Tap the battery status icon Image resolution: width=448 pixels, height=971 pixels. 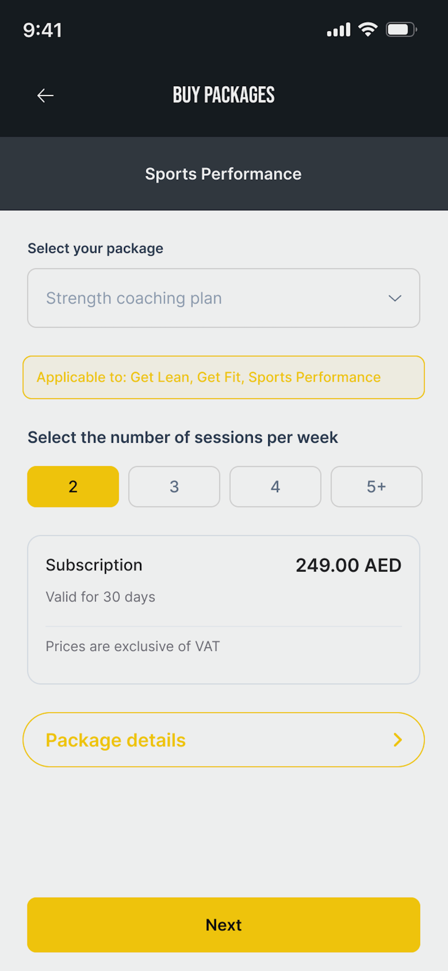click(401, 30)
